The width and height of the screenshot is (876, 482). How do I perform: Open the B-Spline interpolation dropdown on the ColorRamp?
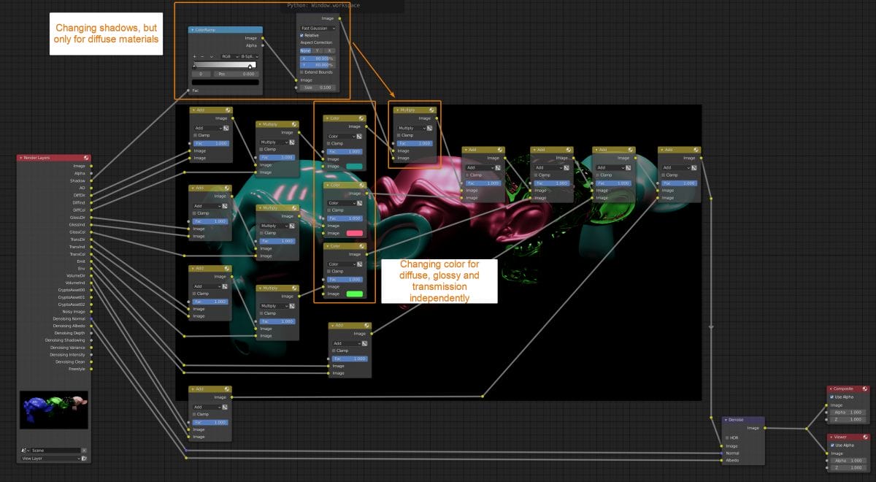point(248,56)
